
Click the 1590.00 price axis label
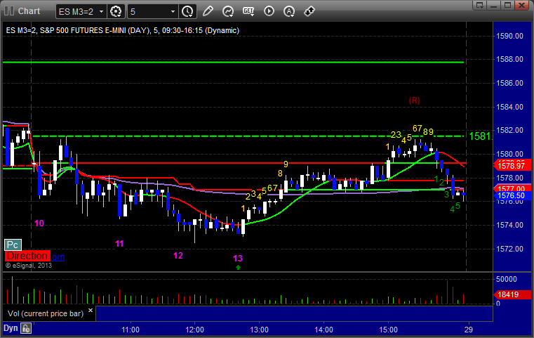pos(509,36)
